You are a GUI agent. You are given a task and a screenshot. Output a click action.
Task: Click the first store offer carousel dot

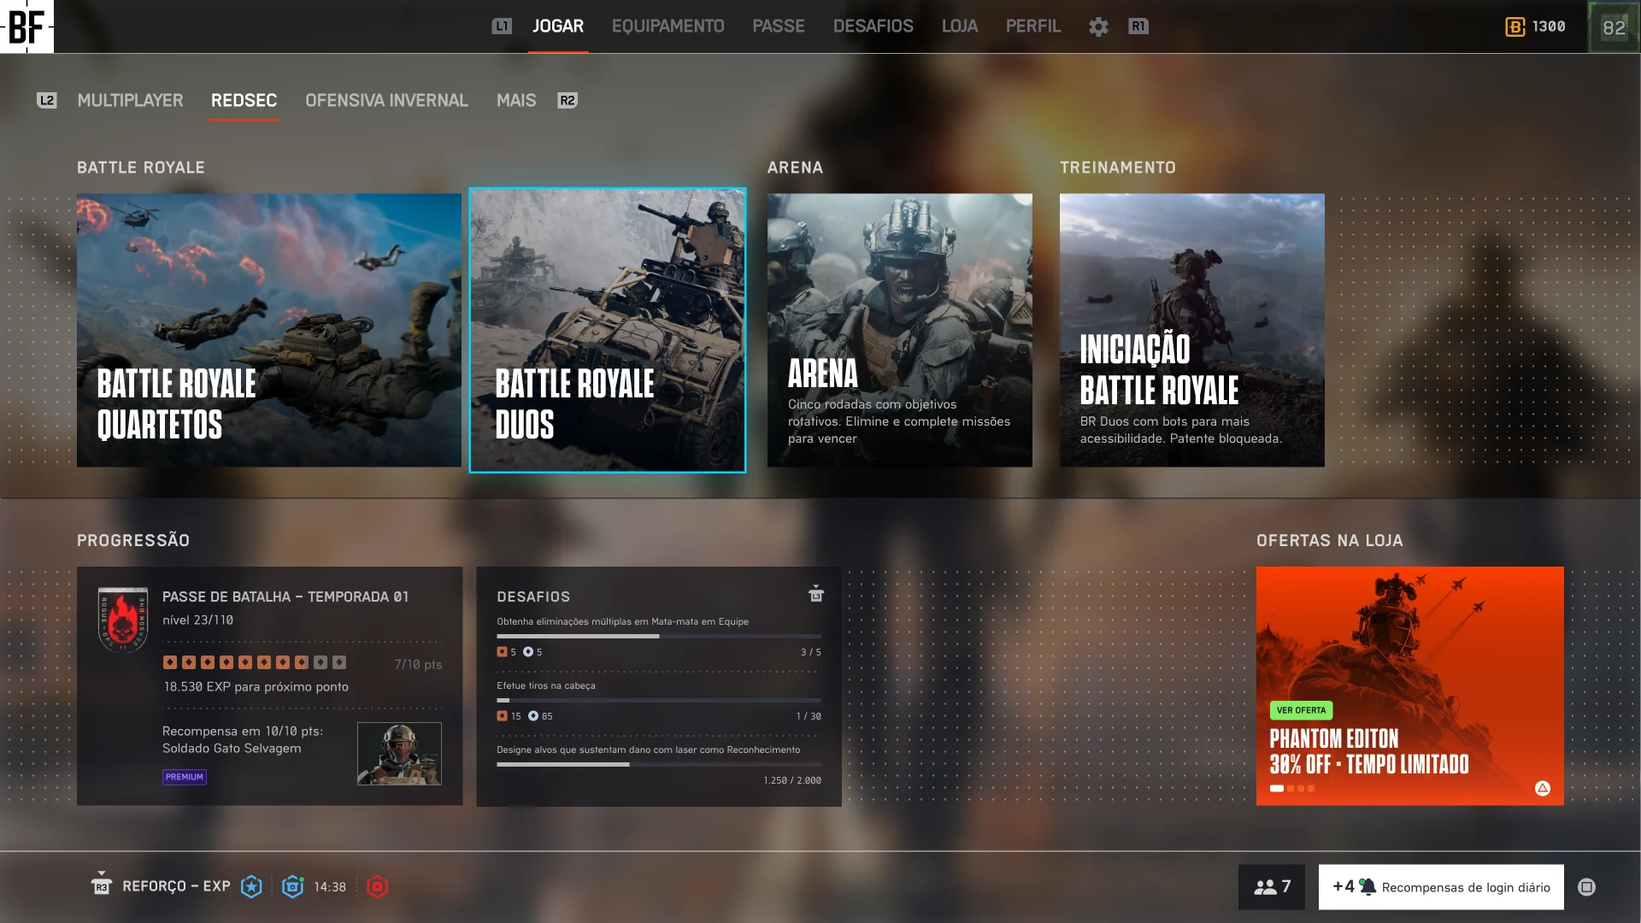1276,788
